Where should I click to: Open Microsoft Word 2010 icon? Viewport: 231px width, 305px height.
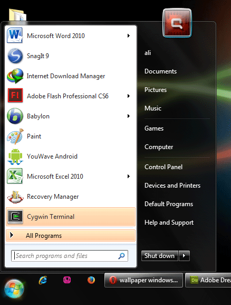(15, 35)
